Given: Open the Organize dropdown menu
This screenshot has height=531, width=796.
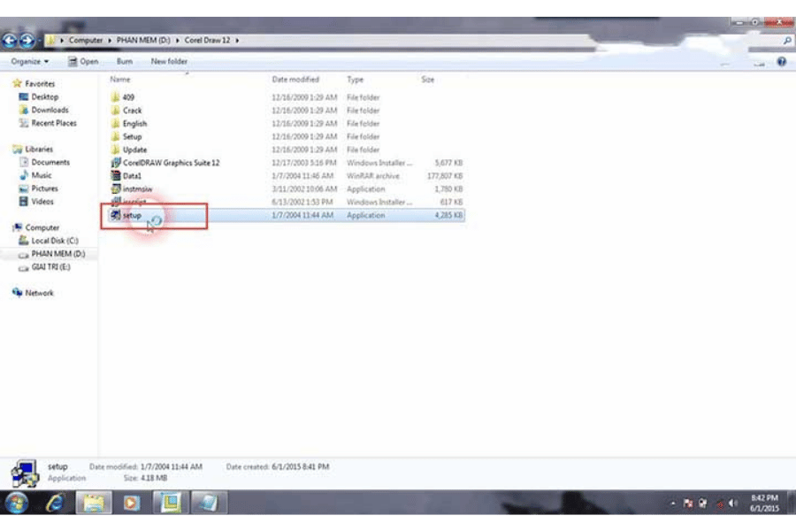Looking at the screenshot, I should point(29,62).
